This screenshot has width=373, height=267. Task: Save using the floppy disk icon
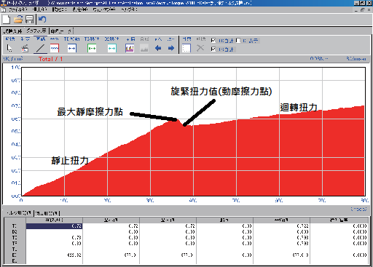(x=29, y=20)
